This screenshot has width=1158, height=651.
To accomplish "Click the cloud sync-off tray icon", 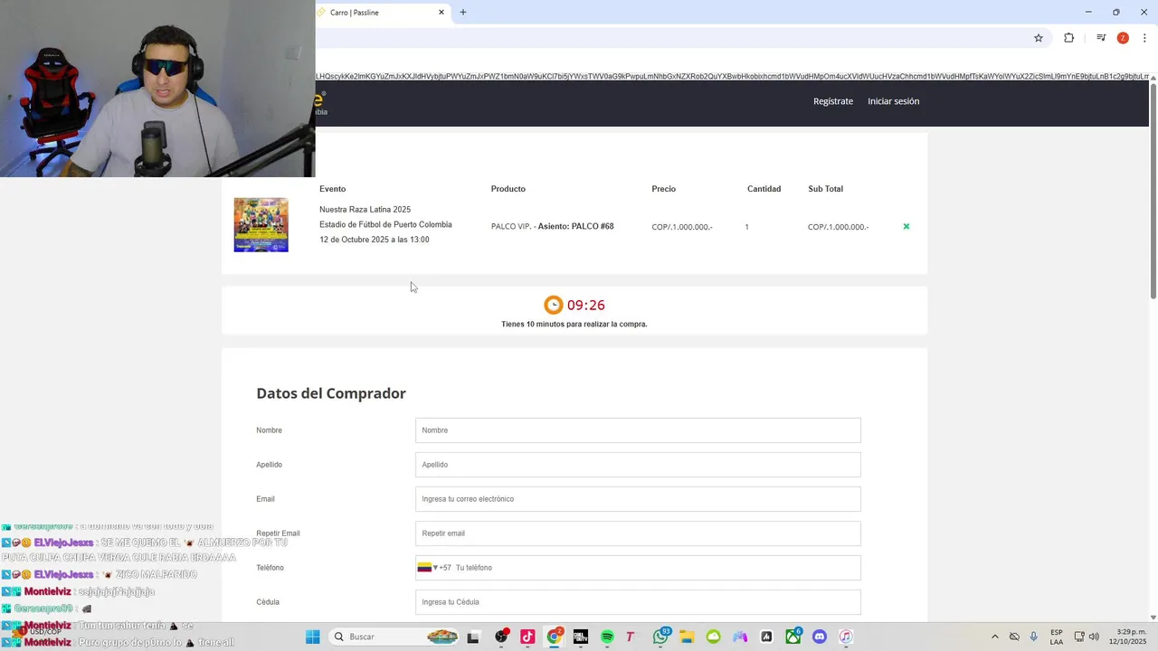I will pyautogui.click(x=1014, y=637).
